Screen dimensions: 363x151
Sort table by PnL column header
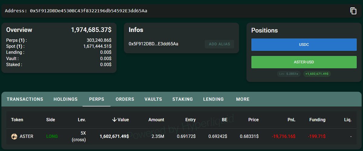point(292,120)
